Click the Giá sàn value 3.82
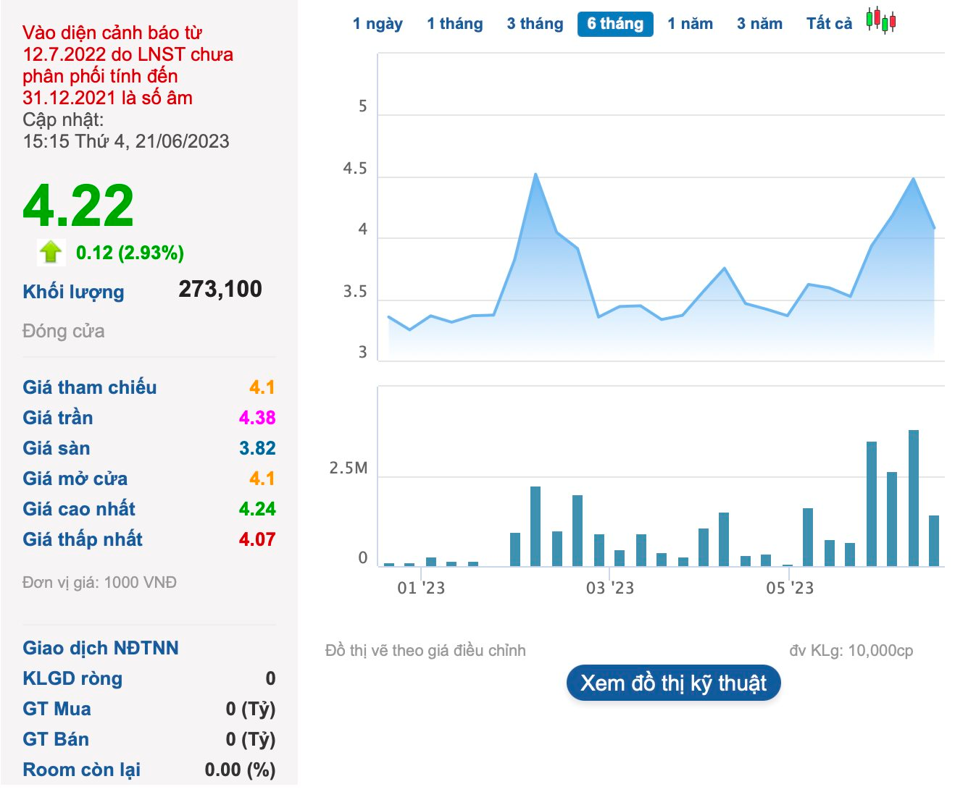Viewport: 955px width, 792px height. click(257, 448)
